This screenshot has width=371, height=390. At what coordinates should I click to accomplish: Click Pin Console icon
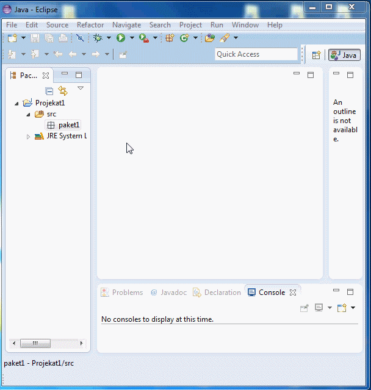[304, 308]
